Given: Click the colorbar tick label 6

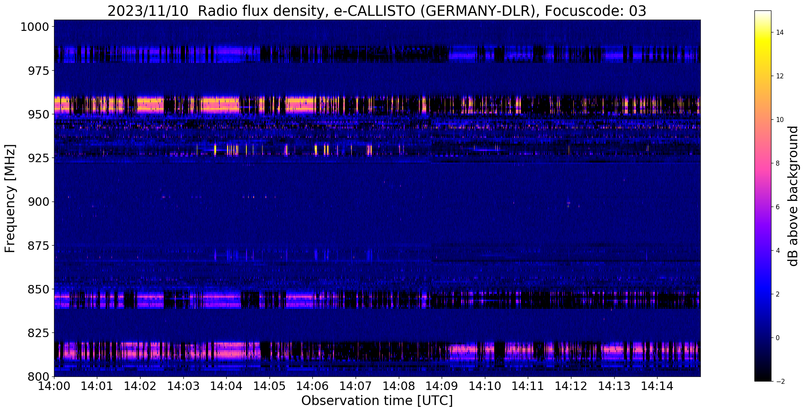Looking at the screenshot, I should click(778, 207).
